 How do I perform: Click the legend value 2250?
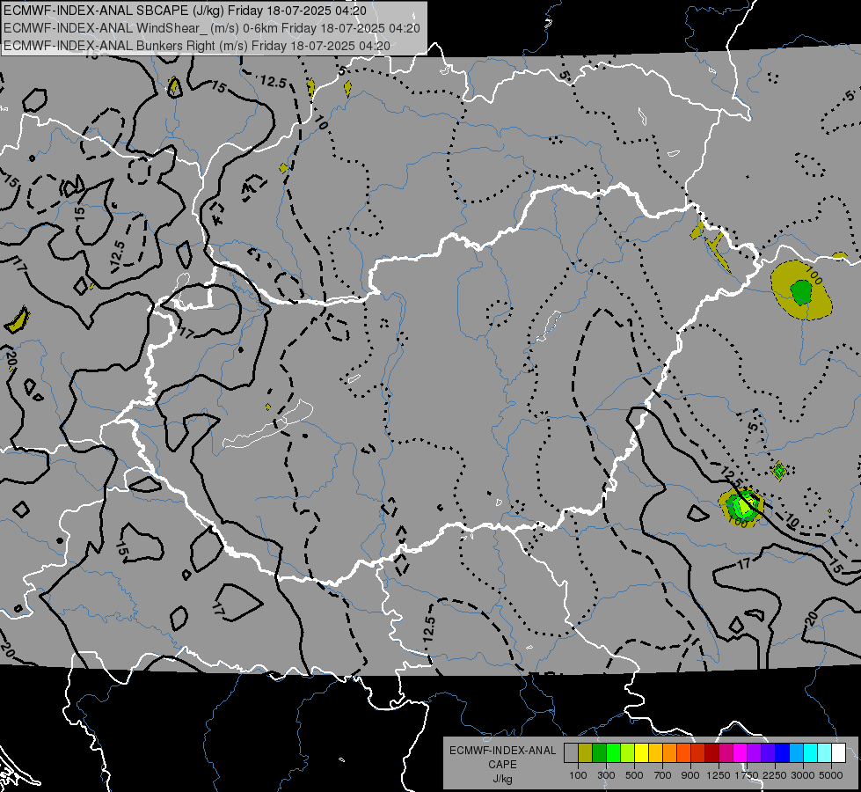pyautogui.click(x=775, y=775)
